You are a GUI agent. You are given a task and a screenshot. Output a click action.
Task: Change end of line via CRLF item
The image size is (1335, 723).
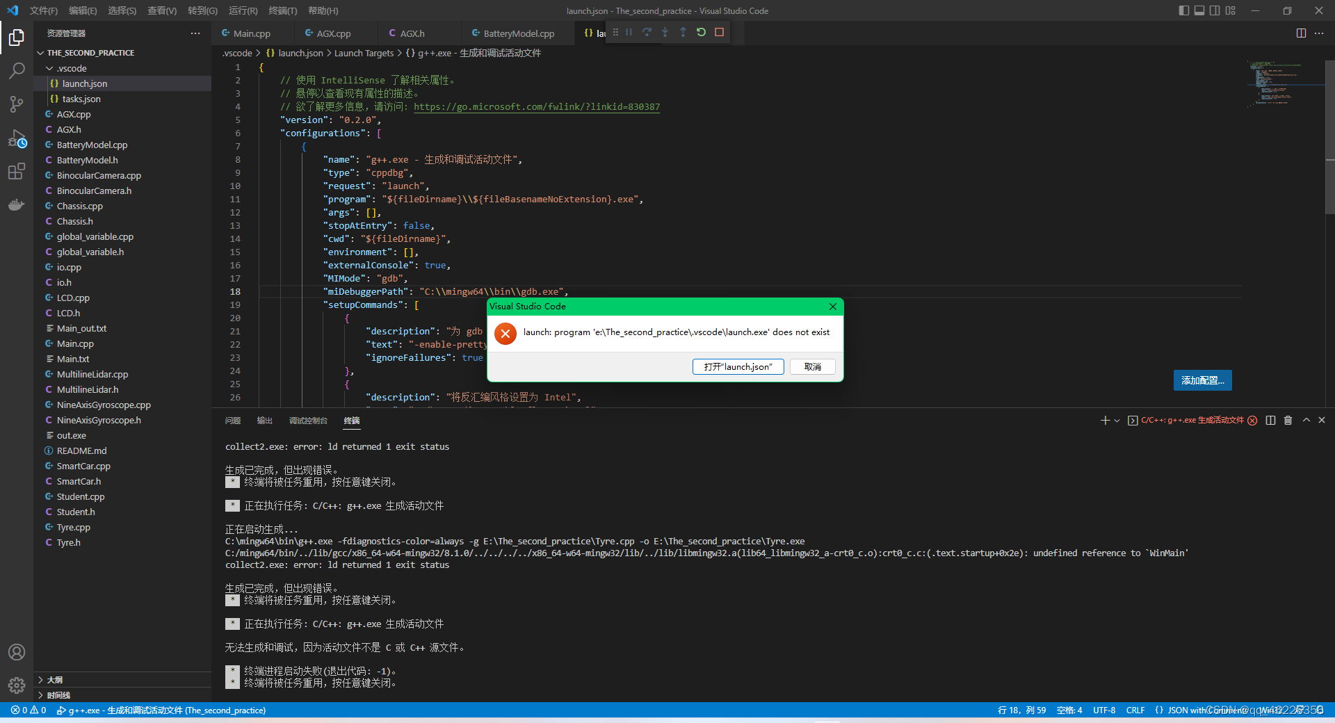click(1135, 710)
